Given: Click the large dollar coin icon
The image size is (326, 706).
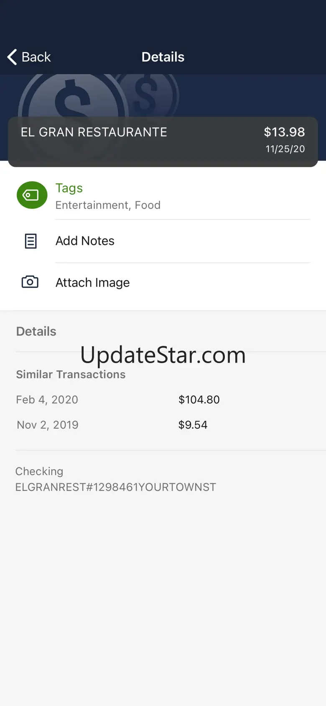Looking at the screenshot, I should (72, 102).
